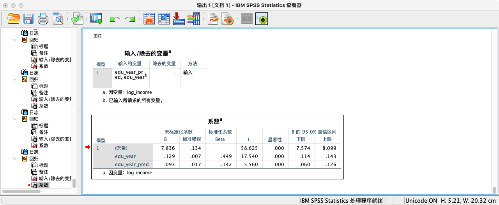Select the (常量) row label

click(121, 148)
